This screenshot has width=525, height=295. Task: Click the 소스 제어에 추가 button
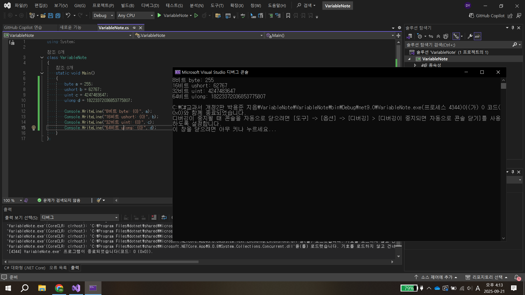(x=436, y=277)
